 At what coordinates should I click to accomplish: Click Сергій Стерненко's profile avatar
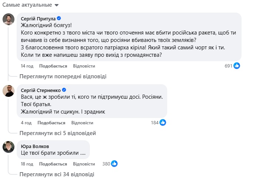9,91
